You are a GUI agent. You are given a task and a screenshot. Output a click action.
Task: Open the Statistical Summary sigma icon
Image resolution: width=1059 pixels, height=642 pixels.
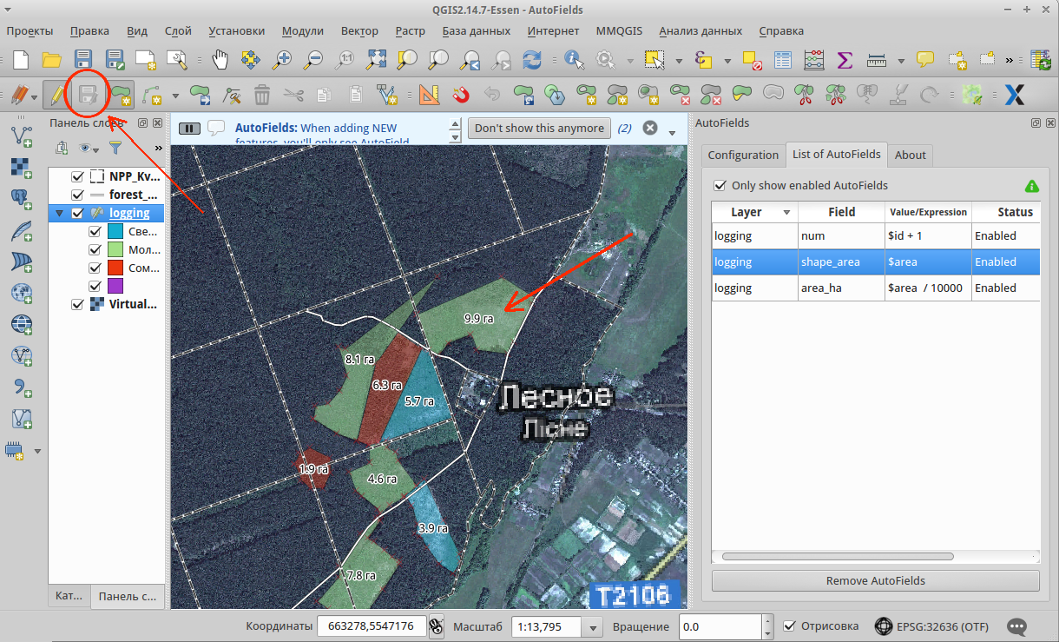click(844, 59)
